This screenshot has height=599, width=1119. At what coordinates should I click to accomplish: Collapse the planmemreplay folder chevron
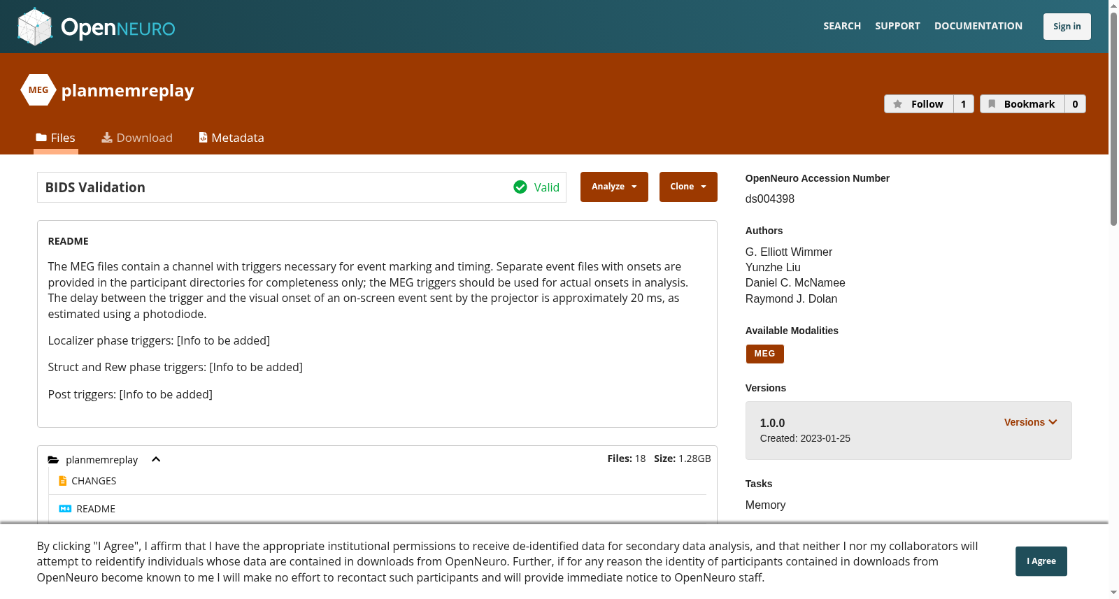[x=156, y=459]
